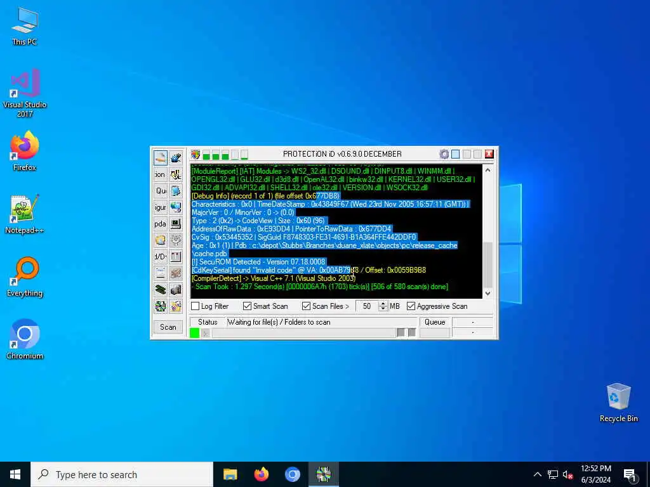Screen dimensions: 650x487
Task: Click the bright green status indicator square
Action: pyautogui.click(x=194, y=332)
